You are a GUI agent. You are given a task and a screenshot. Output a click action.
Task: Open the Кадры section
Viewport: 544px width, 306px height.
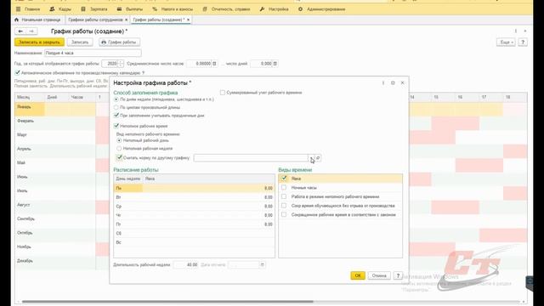tap(60, 9)
